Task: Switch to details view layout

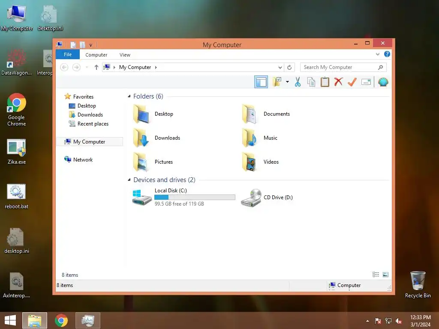Action: (376, 275)
